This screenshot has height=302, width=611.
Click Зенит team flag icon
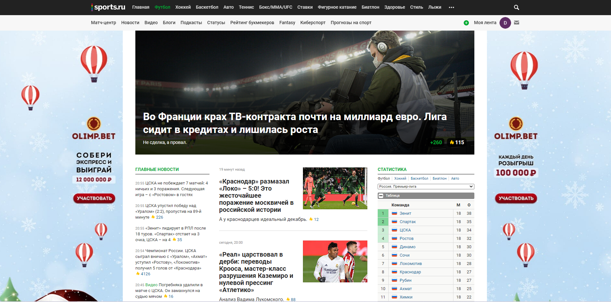tap(394, 213)
